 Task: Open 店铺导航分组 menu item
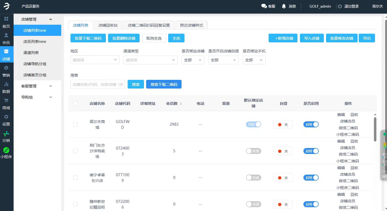pos(37,64)
